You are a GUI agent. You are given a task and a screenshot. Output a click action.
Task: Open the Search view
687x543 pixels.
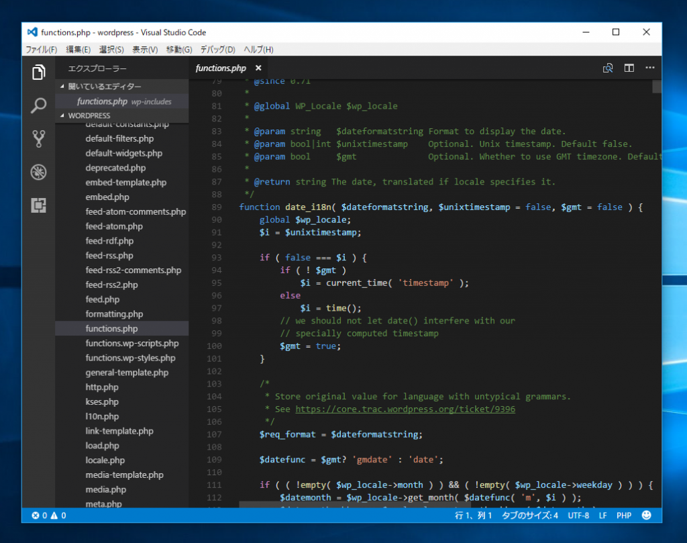click(x=38, y=105)
